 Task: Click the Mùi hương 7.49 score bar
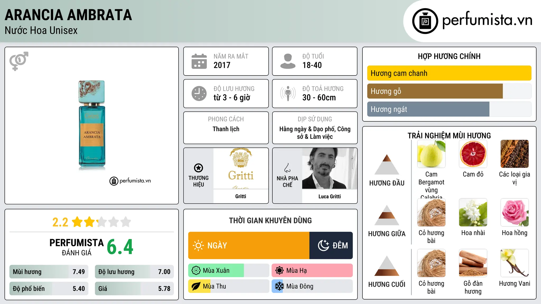(x=49, y=272)
